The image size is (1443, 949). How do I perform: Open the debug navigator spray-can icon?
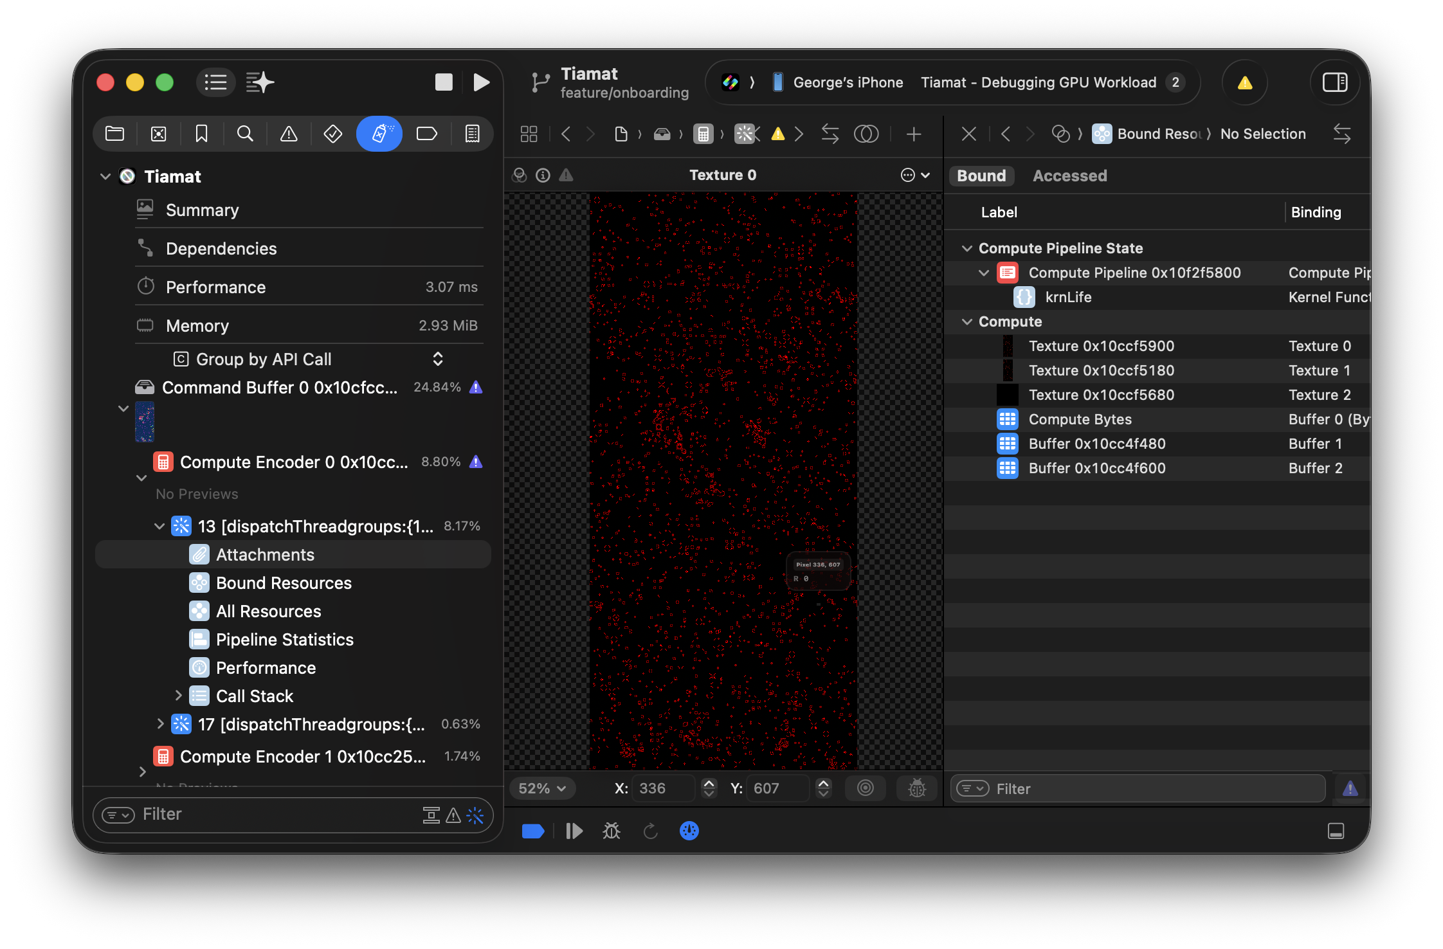(x=379, y=134)
